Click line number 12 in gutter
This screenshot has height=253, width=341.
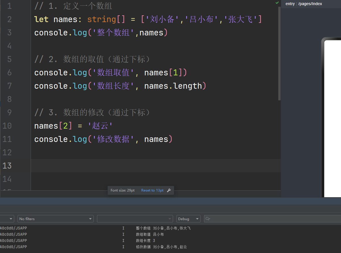7,152
